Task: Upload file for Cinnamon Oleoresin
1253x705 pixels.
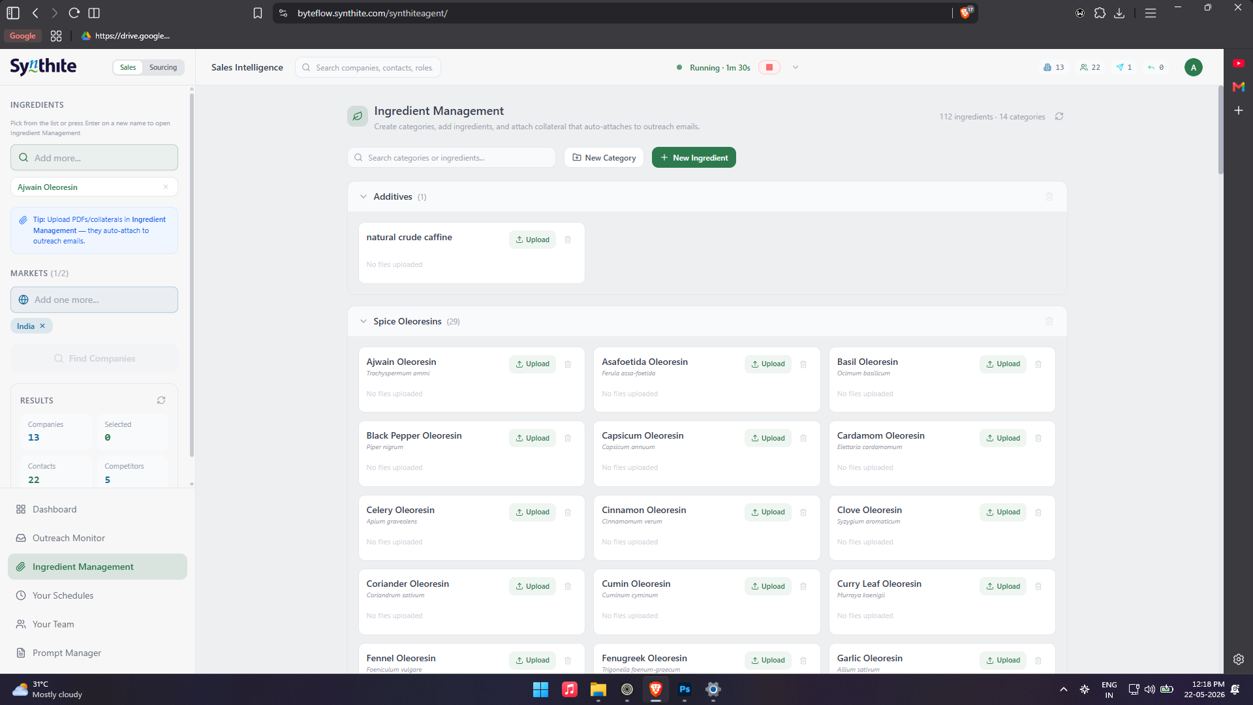Action: pos(768,512)
